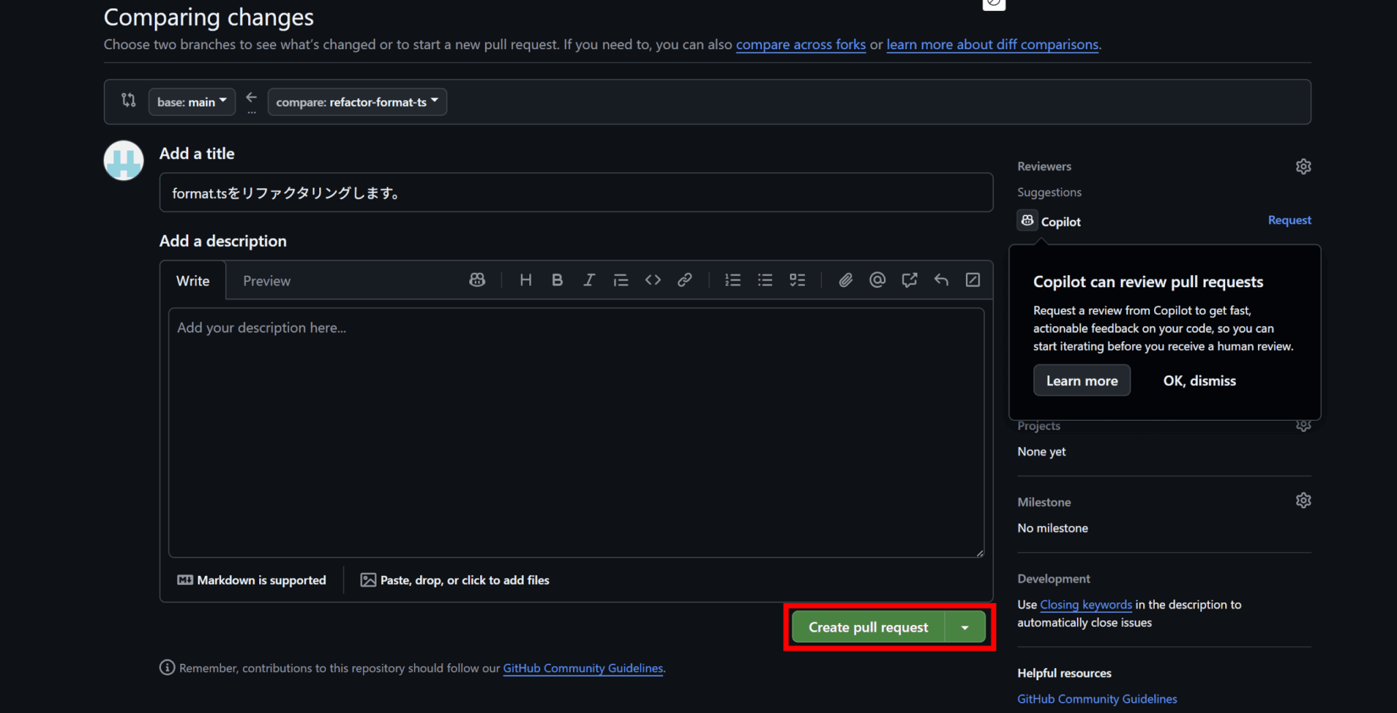
Task: Open the compare across forks link
Action: point(800,44)
